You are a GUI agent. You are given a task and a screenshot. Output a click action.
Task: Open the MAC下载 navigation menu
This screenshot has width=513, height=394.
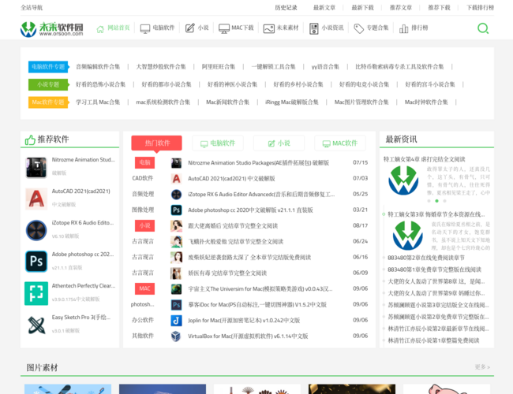pyautogui.click(x=236, y=28)
